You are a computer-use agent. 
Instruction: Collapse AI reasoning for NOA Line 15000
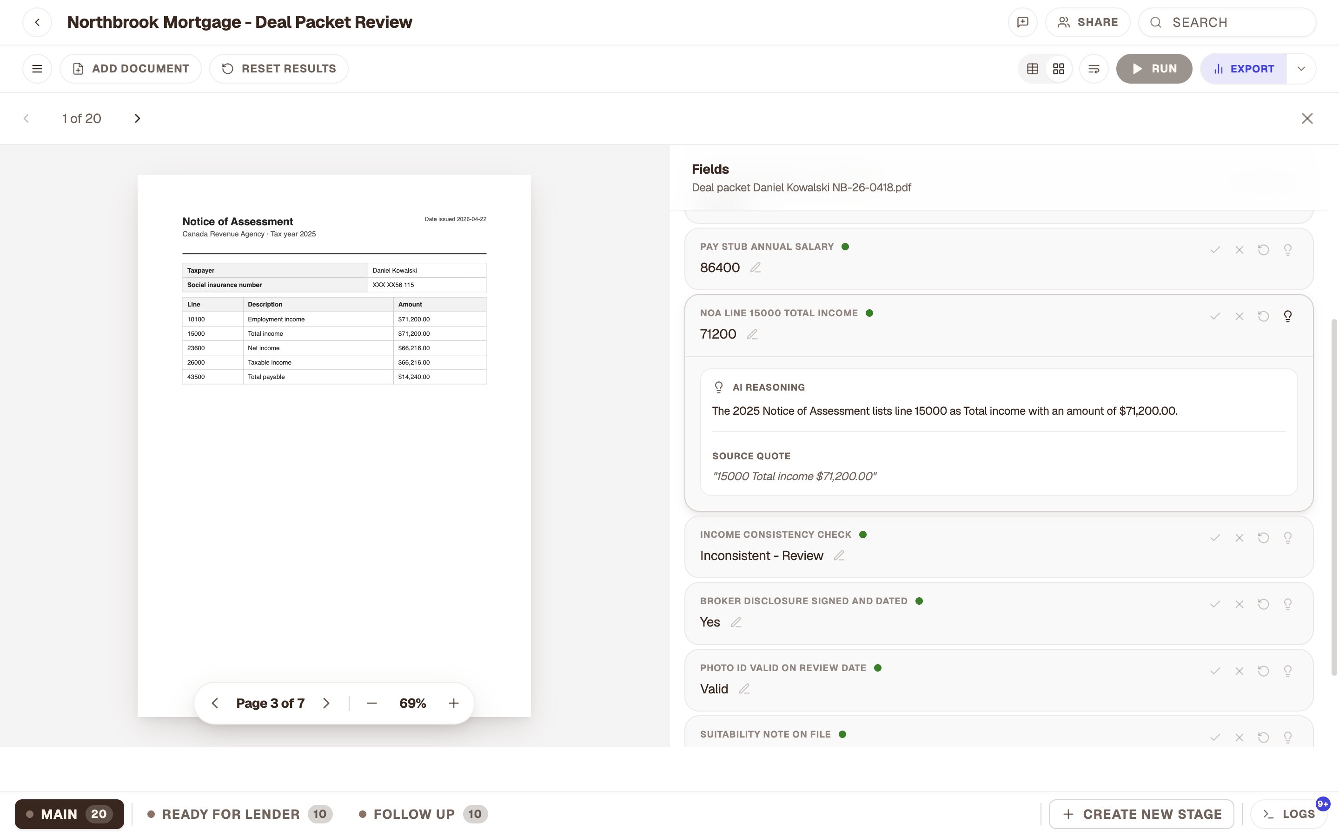pos(1287,316)
